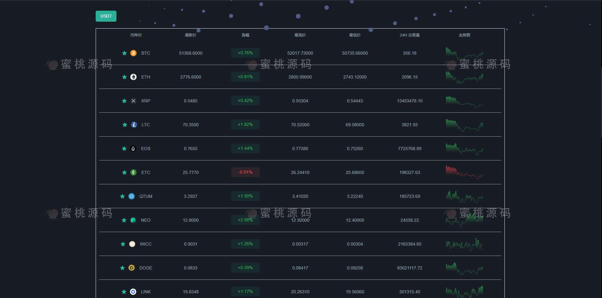Sort by the 最新价 column header
This screenshot has height=298, width=602.
[x=191, y=35]
